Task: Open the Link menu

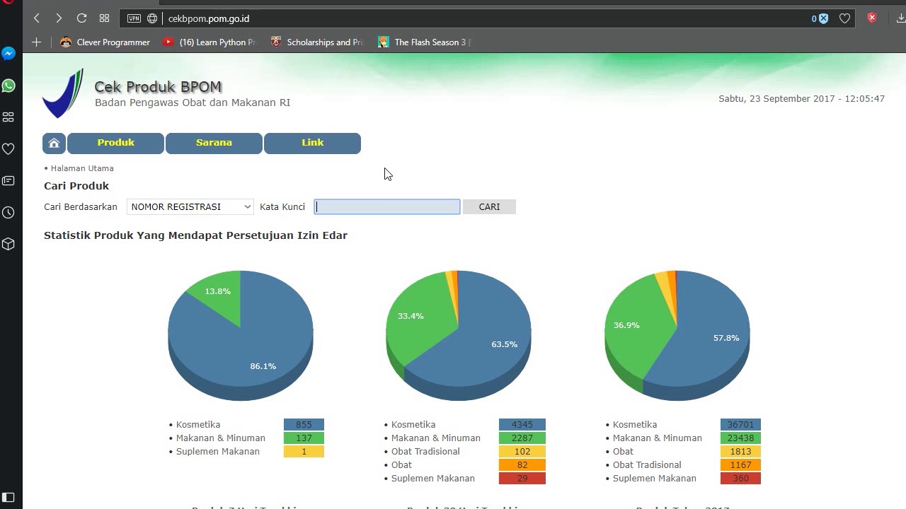Action: click(x=312, y=143)
